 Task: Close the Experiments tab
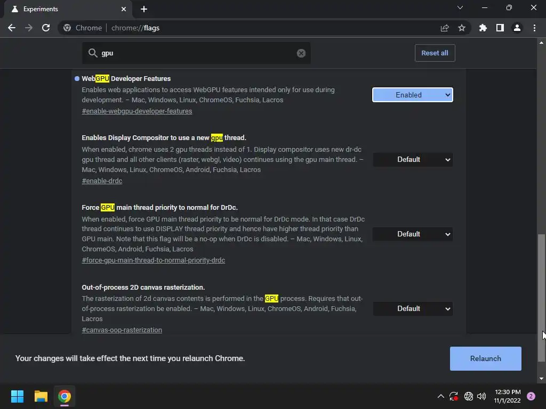click(124, 9)
